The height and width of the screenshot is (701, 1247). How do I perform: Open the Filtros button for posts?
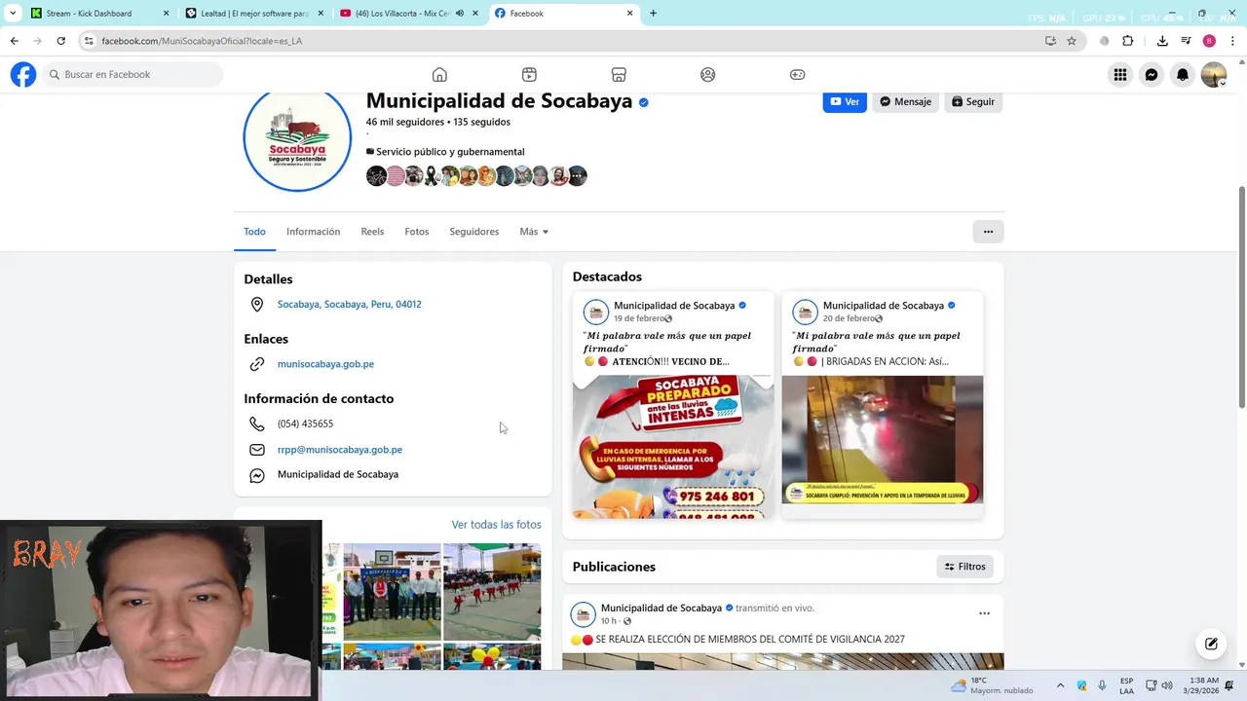point(964,567)
